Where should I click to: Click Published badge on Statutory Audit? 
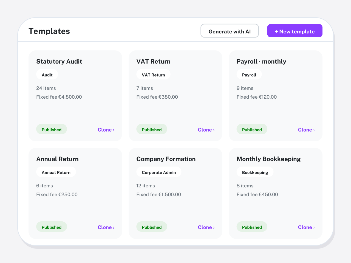[x=52, y=129]
